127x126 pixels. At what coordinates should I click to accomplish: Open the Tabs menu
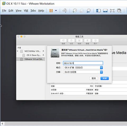33,11
